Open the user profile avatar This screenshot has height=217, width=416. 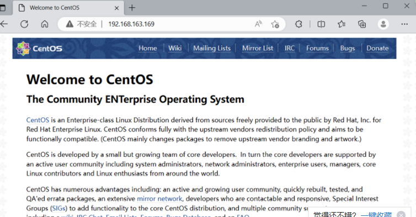click(x=383, y=24)
